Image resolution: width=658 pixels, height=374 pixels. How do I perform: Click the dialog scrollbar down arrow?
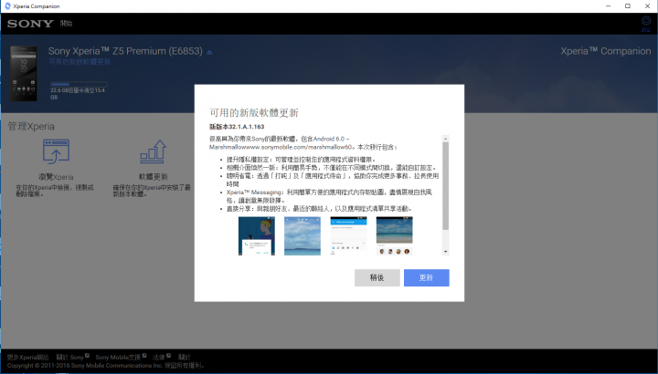click(446, 252)
